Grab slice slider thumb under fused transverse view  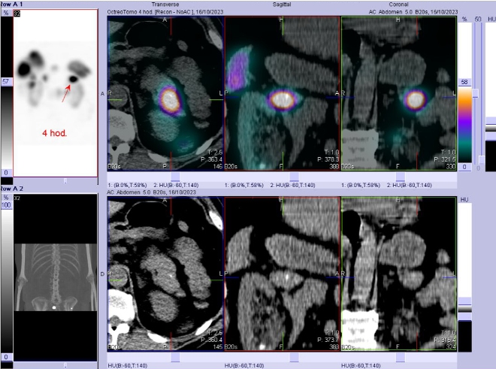click(175, 177)
